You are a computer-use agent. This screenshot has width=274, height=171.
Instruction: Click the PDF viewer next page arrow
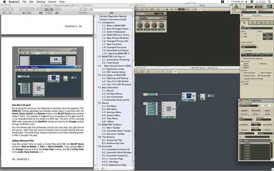click(x=10, y=10)
